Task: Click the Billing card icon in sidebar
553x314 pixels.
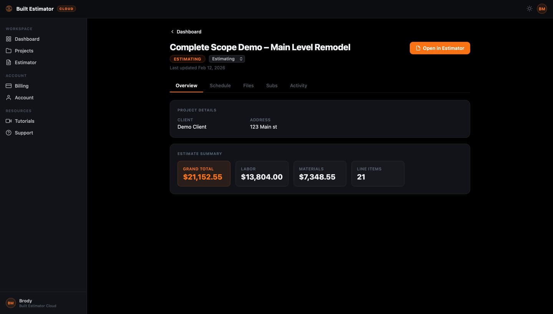Action: (8, 86)
